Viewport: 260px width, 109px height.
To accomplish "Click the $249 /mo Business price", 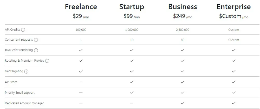I will [183, 16].
